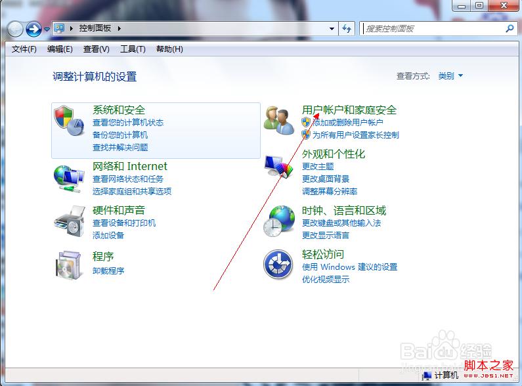The image size is (522, 386).
Task: Open the 文件(F) menu
Action: click(x=24, y=49)
